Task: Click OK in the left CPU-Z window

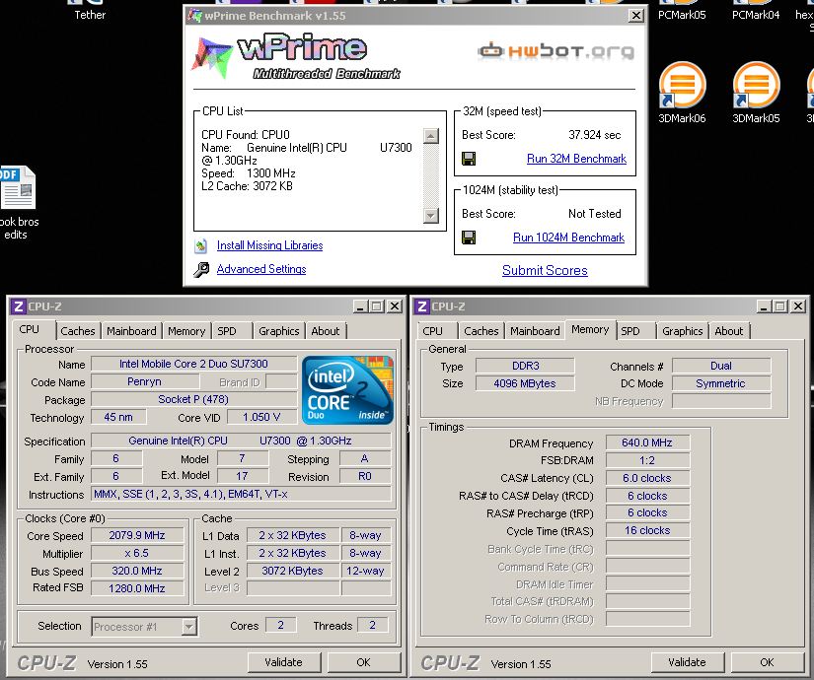Action: 363,662
